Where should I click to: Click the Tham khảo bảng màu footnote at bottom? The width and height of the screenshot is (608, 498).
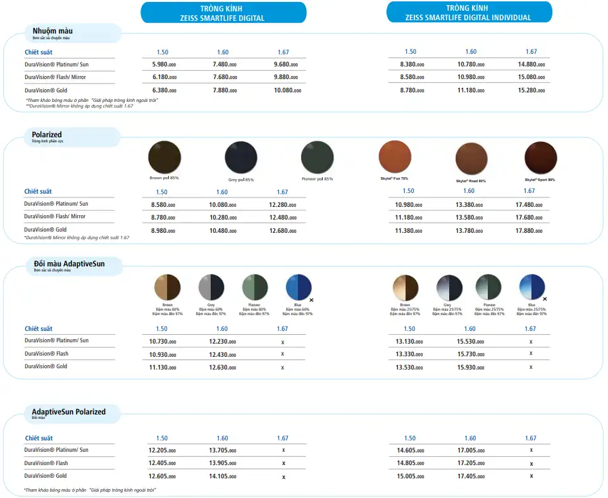click(90, 490)
